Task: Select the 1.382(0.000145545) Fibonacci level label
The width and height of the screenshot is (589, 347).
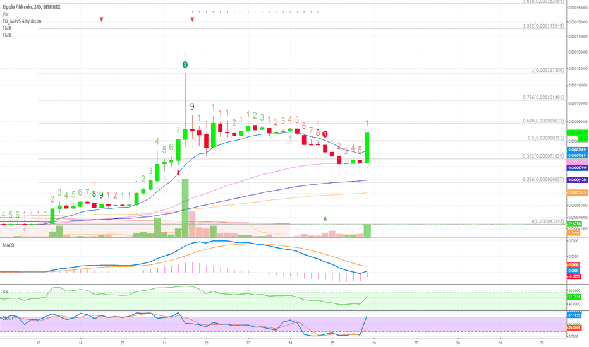Action: pyautogui.click(x=543, y=26)
